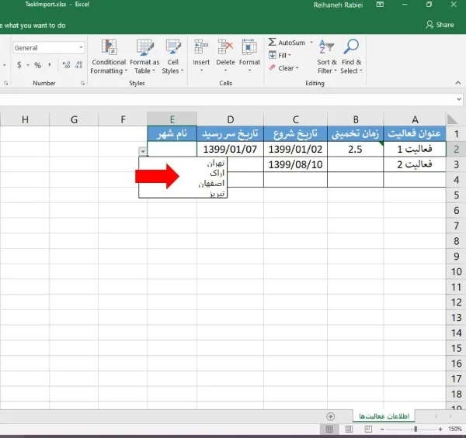
Task: Open Sort & Filter tool
Action: [327, 56]
